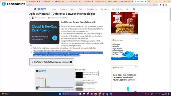Viewport: 171px width, 96px height.
Task: Open 'Learn Java Programming with Beginners Tutorial'
Action: coord(91,74)
